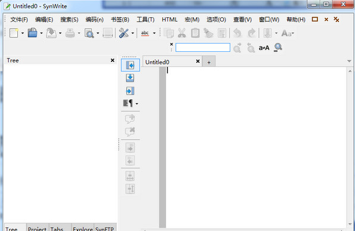Screen dimensions: 355x231
Task: Click the sort lines icon
Action: coord(267,33)
